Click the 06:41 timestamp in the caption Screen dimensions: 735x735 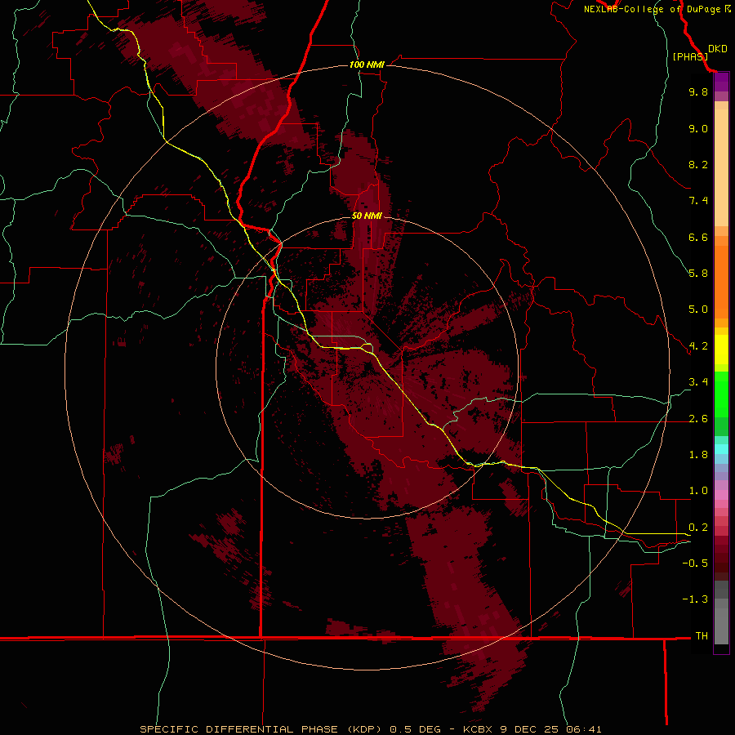coord(584,729)
